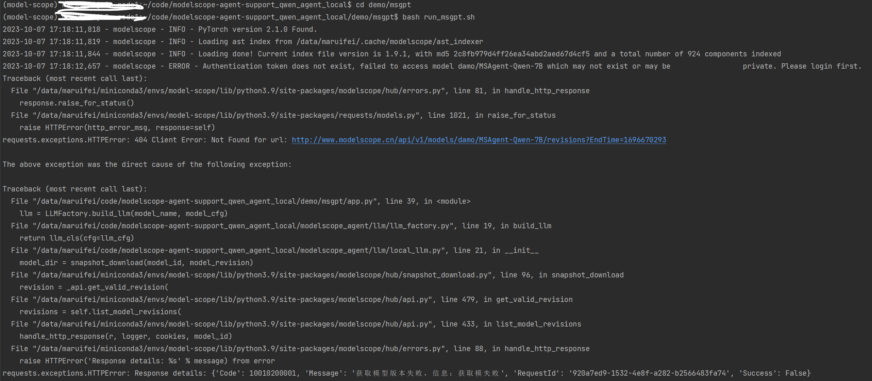Click the local_llm.py line 21 file path
Screen dimensions: 872x381
(x=238, y=250)
